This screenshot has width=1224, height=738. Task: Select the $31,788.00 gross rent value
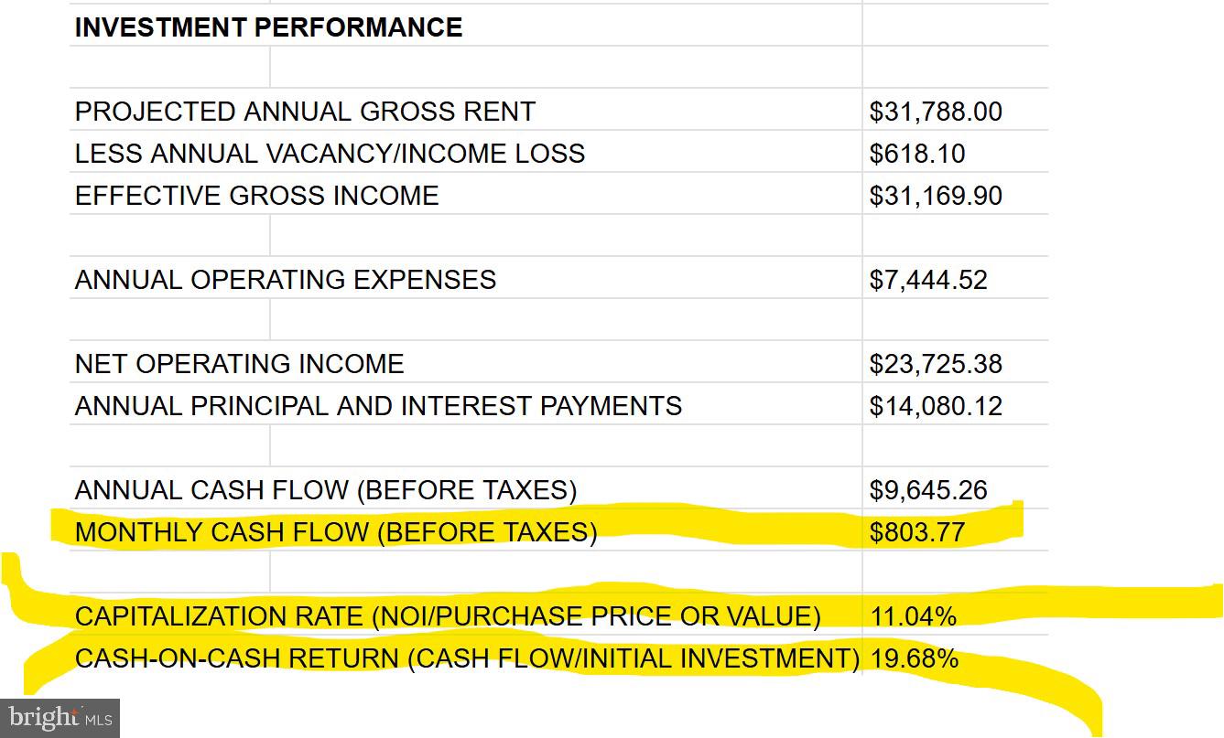point(936,112)
